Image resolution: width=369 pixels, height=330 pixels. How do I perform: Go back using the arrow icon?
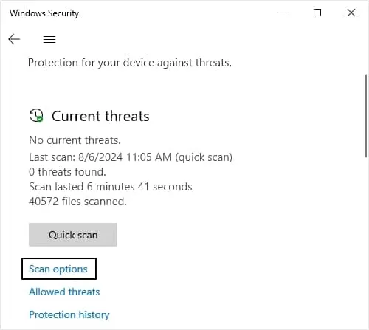(x=14, y=39)
